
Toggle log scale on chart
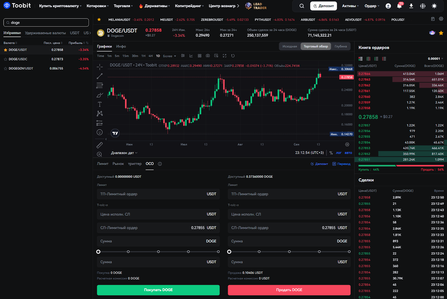click(339, 153)
